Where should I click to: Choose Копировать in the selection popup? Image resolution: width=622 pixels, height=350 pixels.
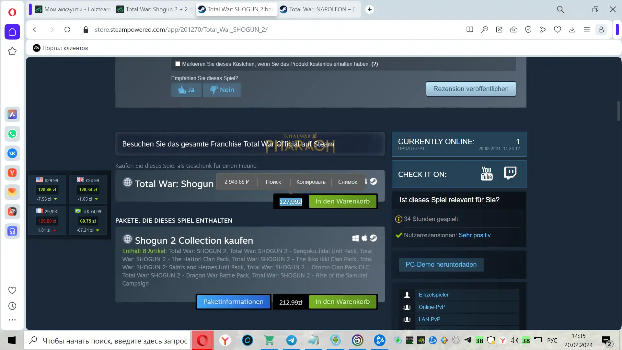(311, 182)
